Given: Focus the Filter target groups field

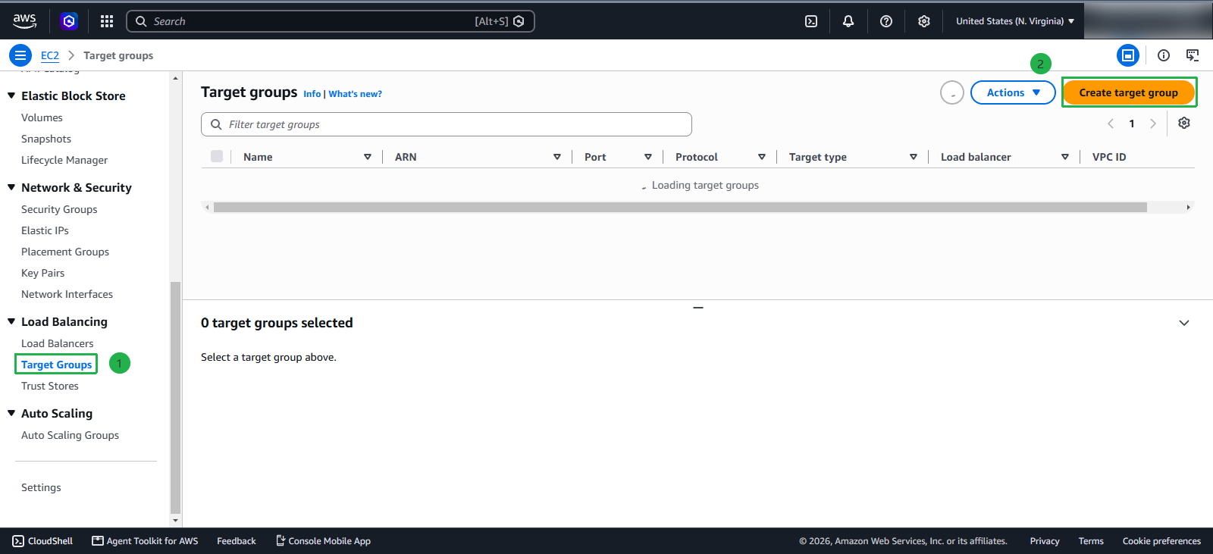Looking at the screenshot, I should click(447, 124).
